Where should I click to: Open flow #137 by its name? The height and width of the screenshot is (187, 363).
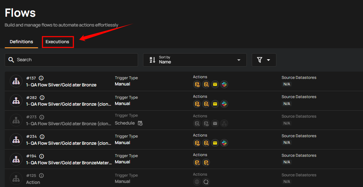(61, 85)
